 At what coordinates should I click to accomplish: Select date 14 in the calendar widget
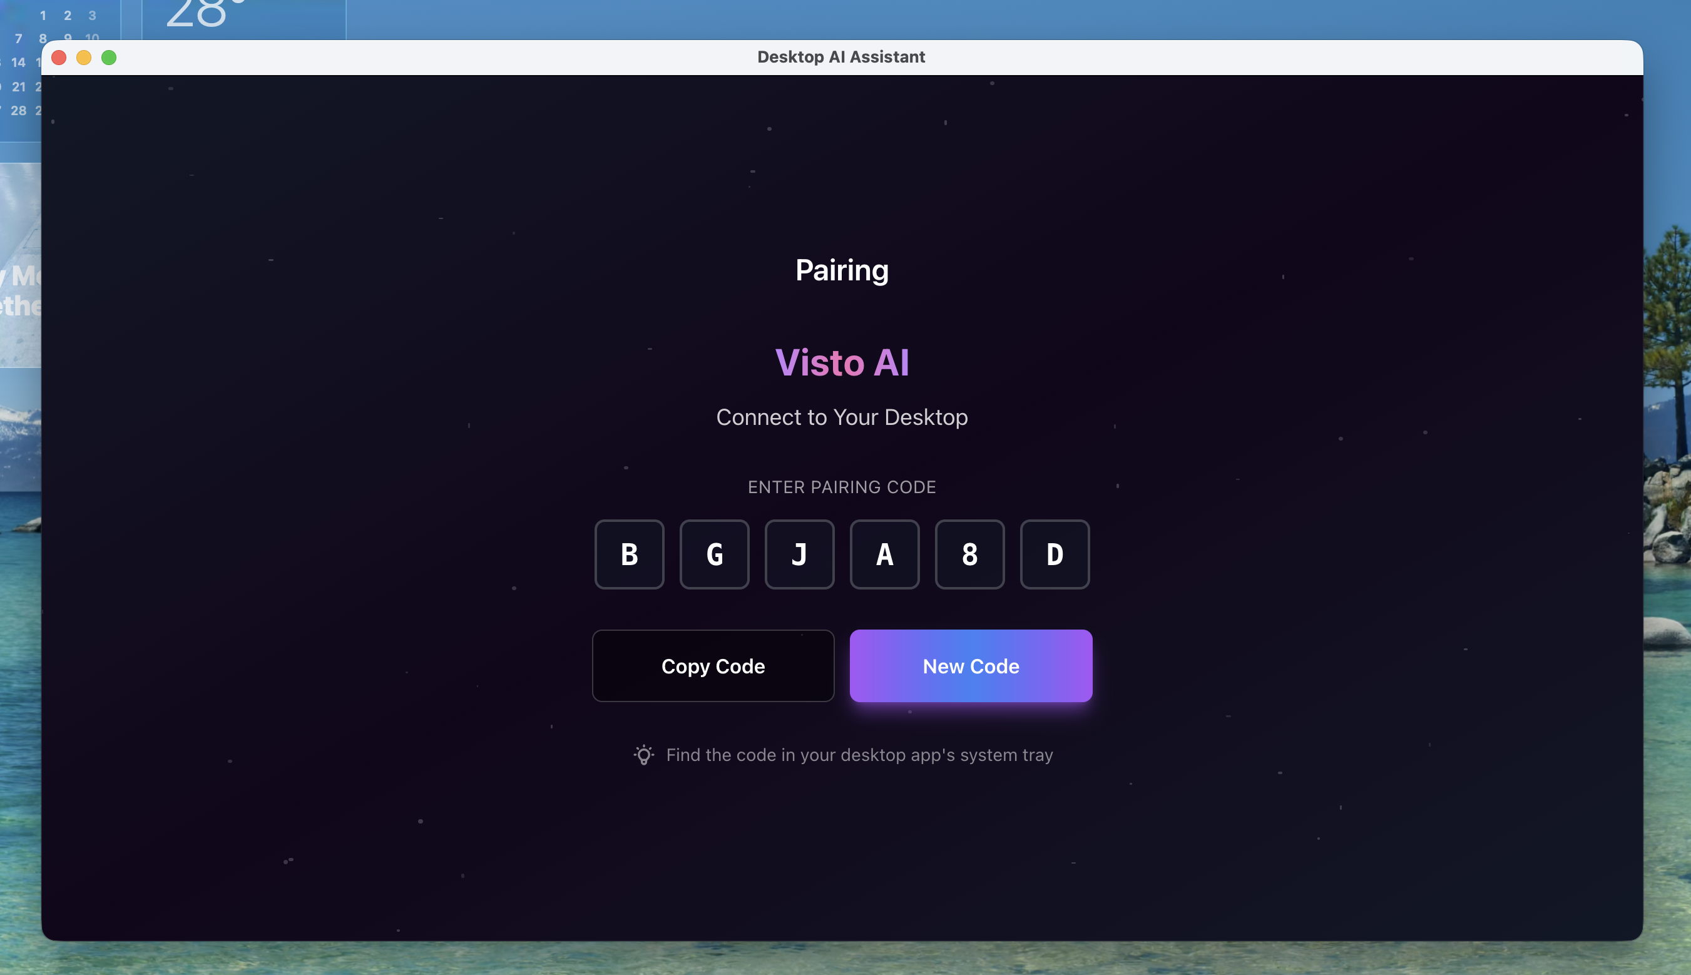click(18, 63)
